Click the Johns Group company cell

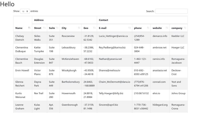coord(178,93)
